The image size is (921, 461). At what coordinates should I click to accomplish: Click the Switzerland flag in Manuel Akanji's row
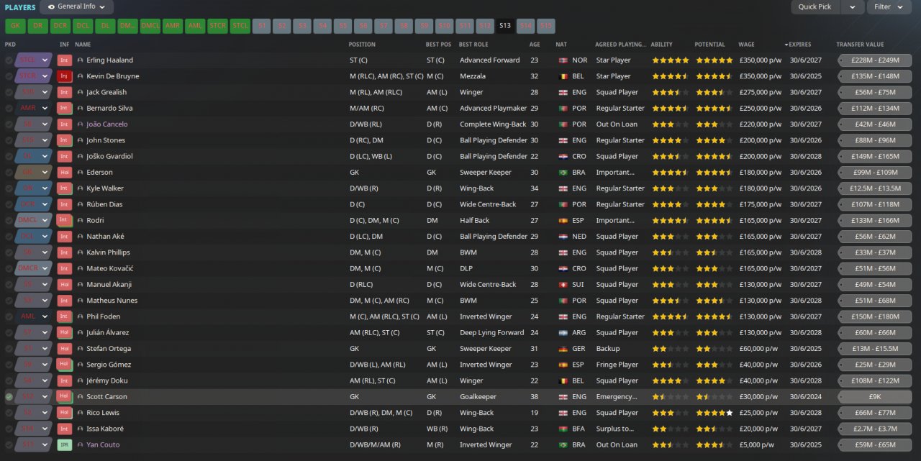[x=563, y=285]
